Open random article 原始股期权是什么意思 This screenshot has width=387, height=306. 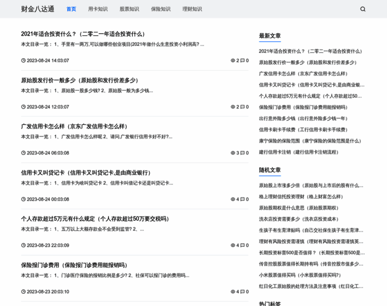298,208
